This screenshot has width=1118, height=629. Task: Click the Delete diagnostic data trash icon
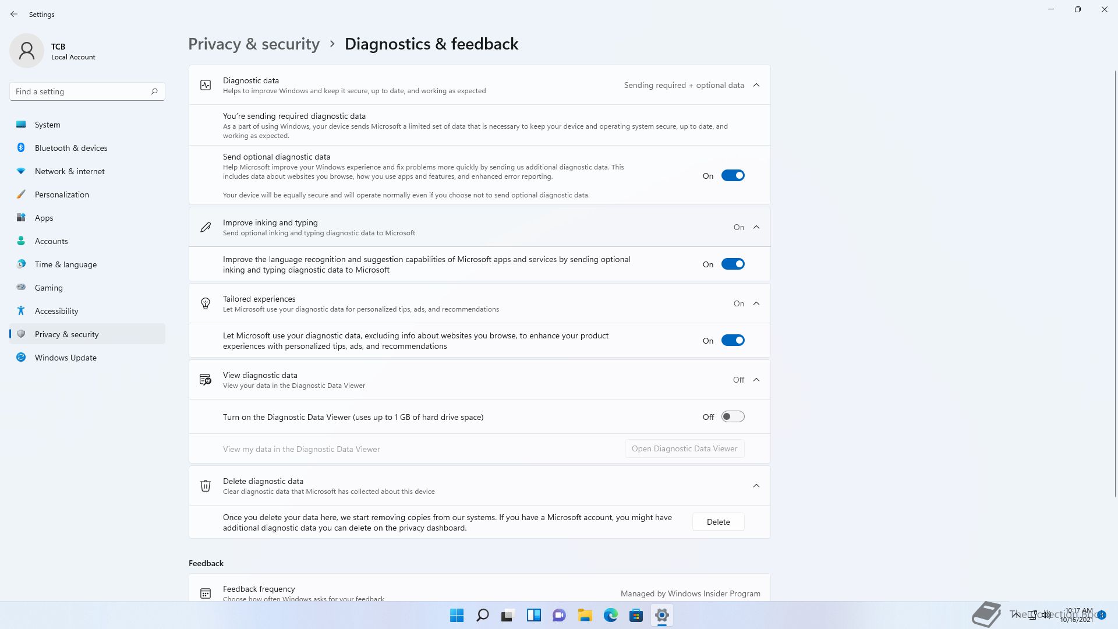coord(206,486)
